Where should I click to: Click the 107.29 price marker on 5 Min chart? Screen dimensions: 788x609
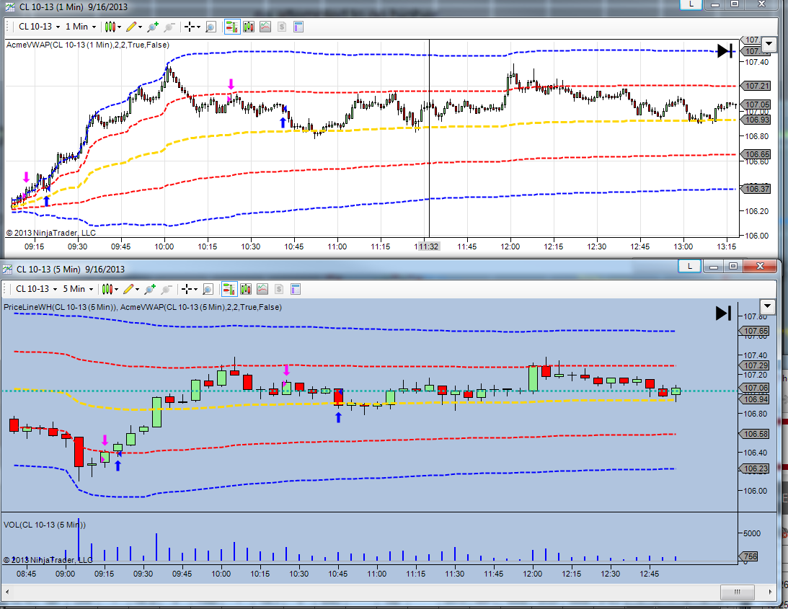(x=755, y=365)
